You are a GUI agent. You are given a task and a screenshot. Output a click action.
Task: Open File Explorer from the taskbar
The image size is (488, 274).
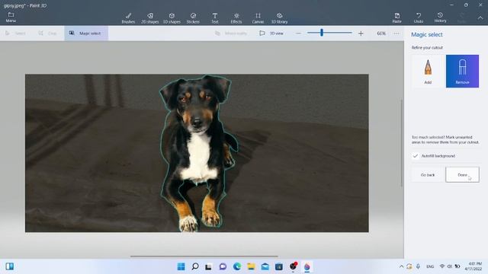click(251, 266)
